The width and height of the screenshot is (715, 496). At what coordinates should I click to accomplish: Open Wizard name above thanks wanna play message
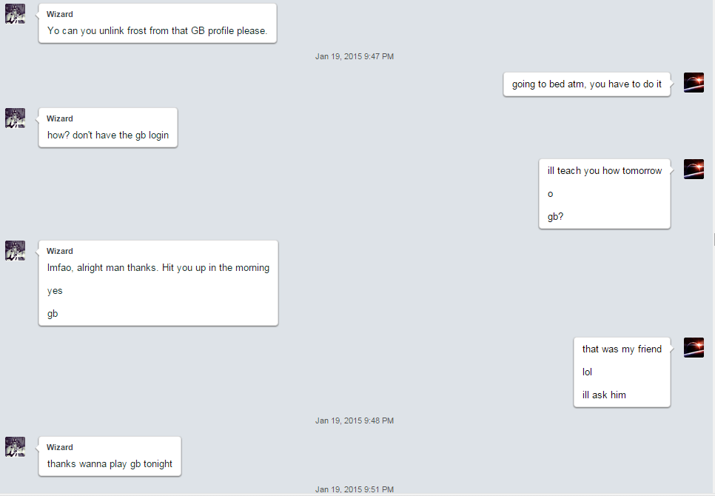click(60, 447)
